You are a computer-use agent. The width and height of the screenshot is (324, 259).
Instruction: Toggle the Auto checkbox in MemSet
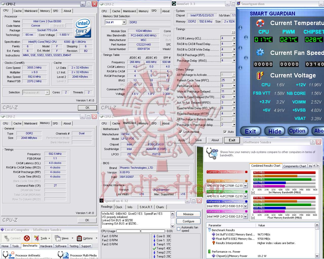coord(225,132)
